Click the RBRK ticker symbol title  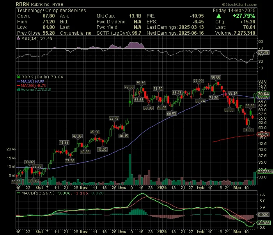[23, 4]
